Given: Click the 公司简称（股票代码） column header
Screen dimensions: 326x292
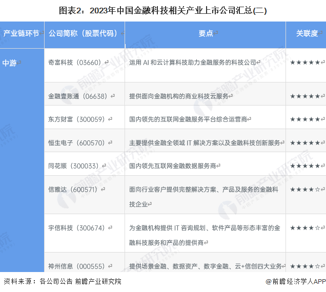Looking at the screenshot, I should click(84, 33).
